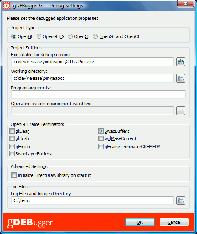This screenshot has height=234, width=197.
Task: Click the environment variables ellipsis button
Action: click(181, 111)
